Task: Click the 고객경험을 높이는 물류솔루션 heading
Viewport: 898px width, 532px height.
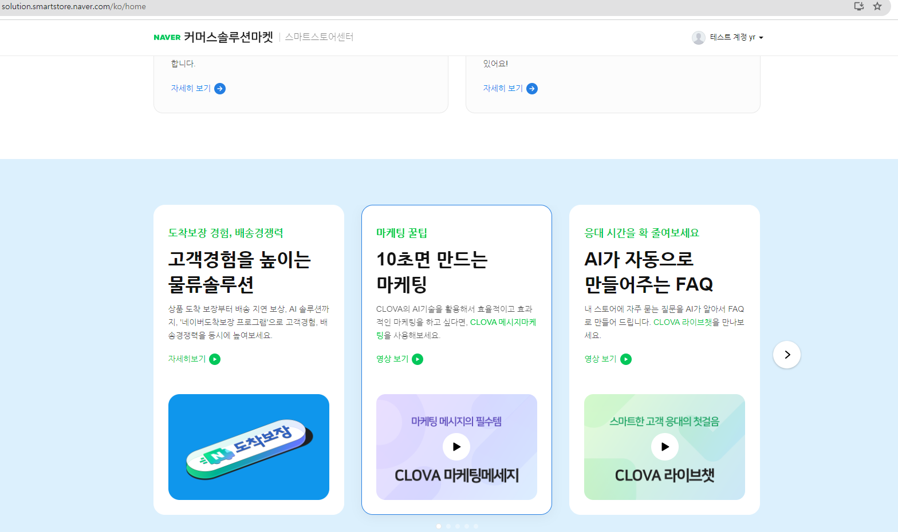Action: (239, 272)
